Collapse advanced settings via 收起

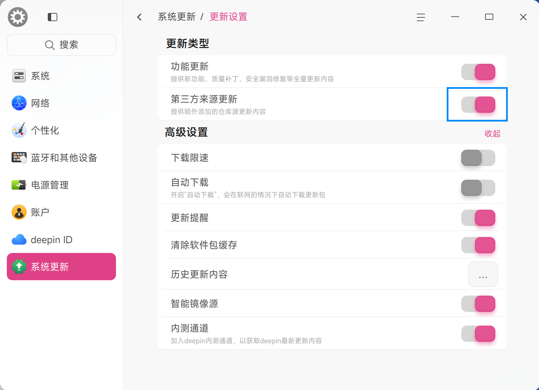click(x=493, y=134)
